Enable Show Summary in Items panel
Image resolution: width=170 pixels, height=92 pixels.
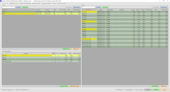pos(152,7)
